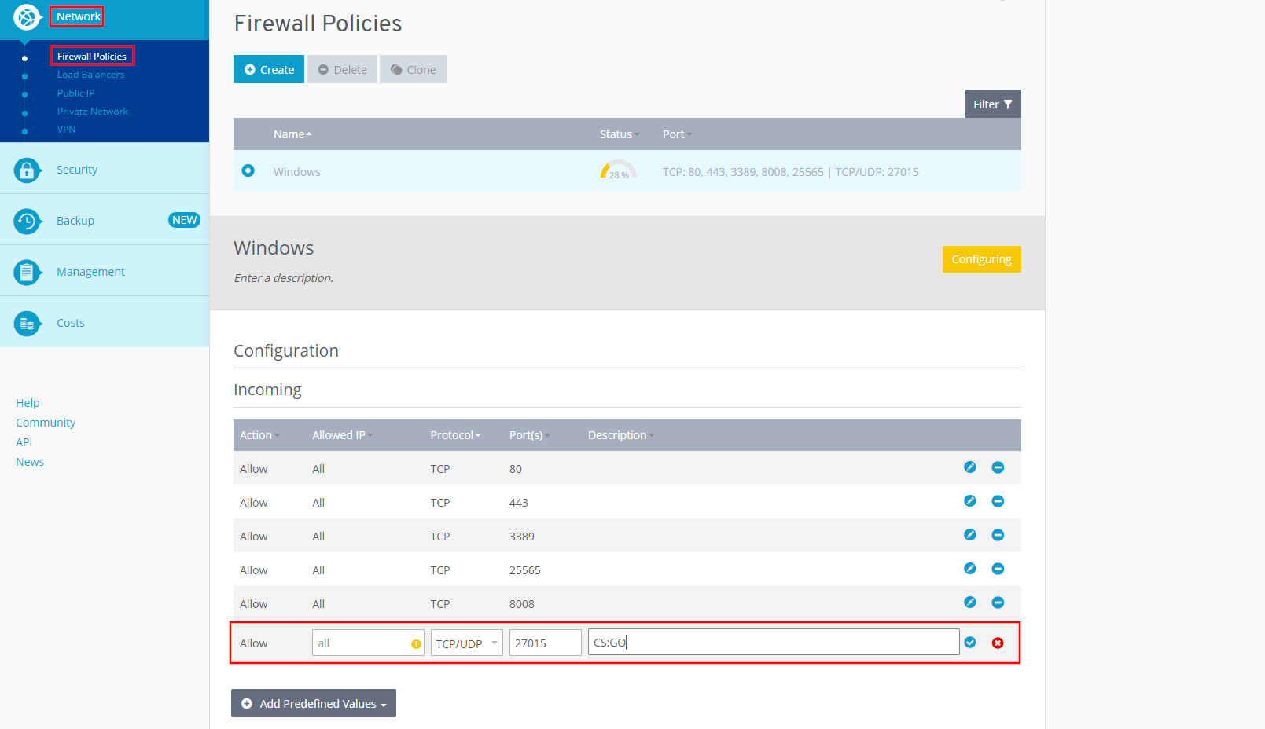Edit the port 3389 rule with pencil icon
Viewport: 1265px width, 729px height.
[x=970, y=535]
